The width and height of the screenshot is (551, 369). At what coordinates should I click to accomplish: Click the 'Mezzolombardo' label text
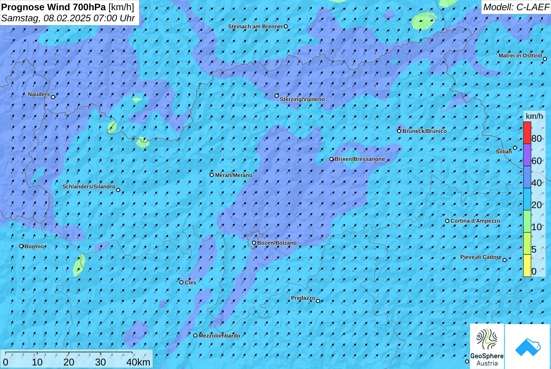coord(219,336)
